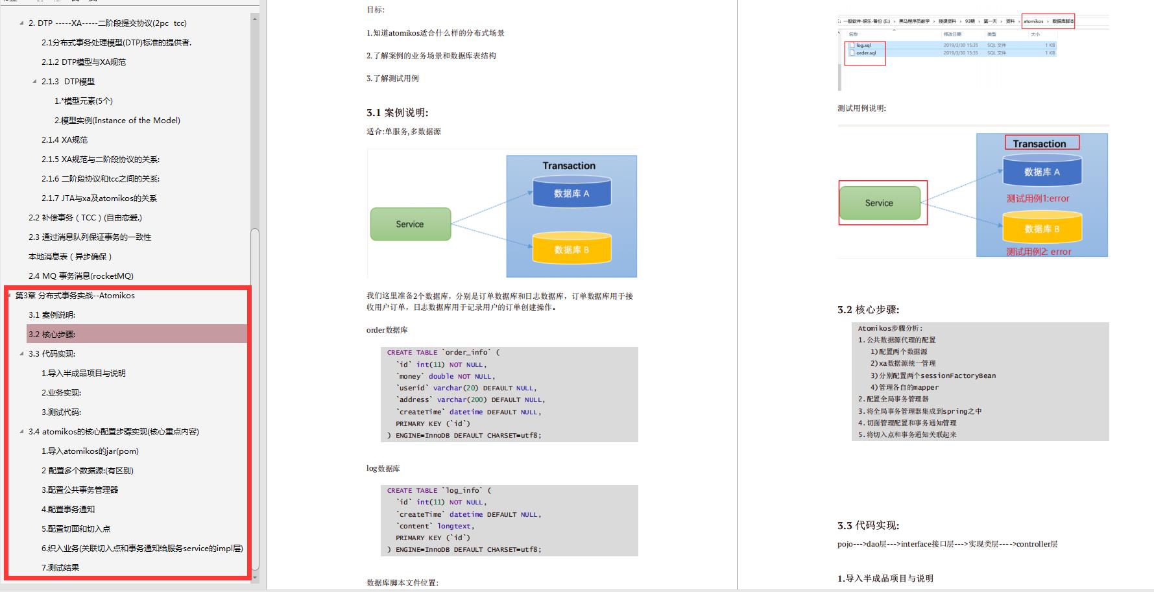Open '1.导入atomikos的jar(pom)' bookmark
The width and height of the screenshot is (1154, 592).
(x=90, y=451)
